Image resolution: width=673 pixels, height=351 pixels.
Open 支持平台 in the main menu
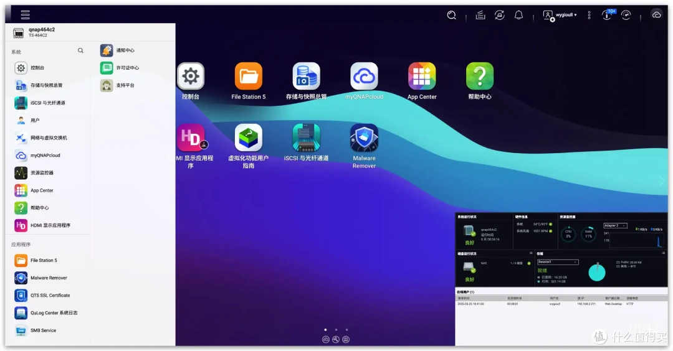point(118,85)
